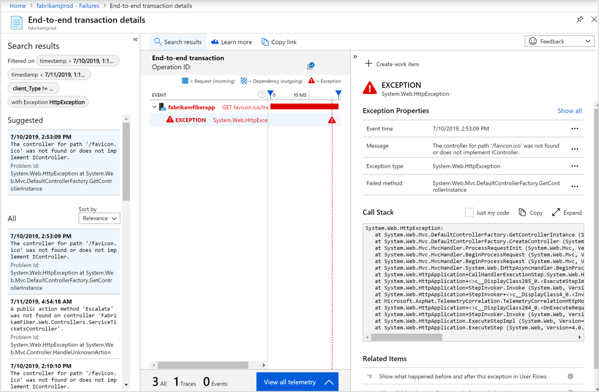Copy link to this transaction

point(279,42)
